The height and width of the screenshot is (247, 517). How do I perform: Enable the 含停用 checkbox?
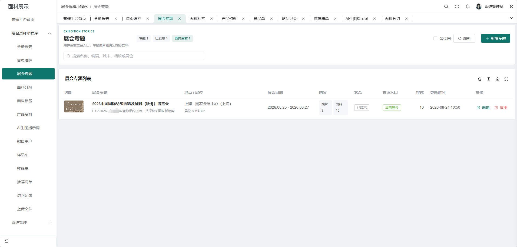click(x=435, y=38)
